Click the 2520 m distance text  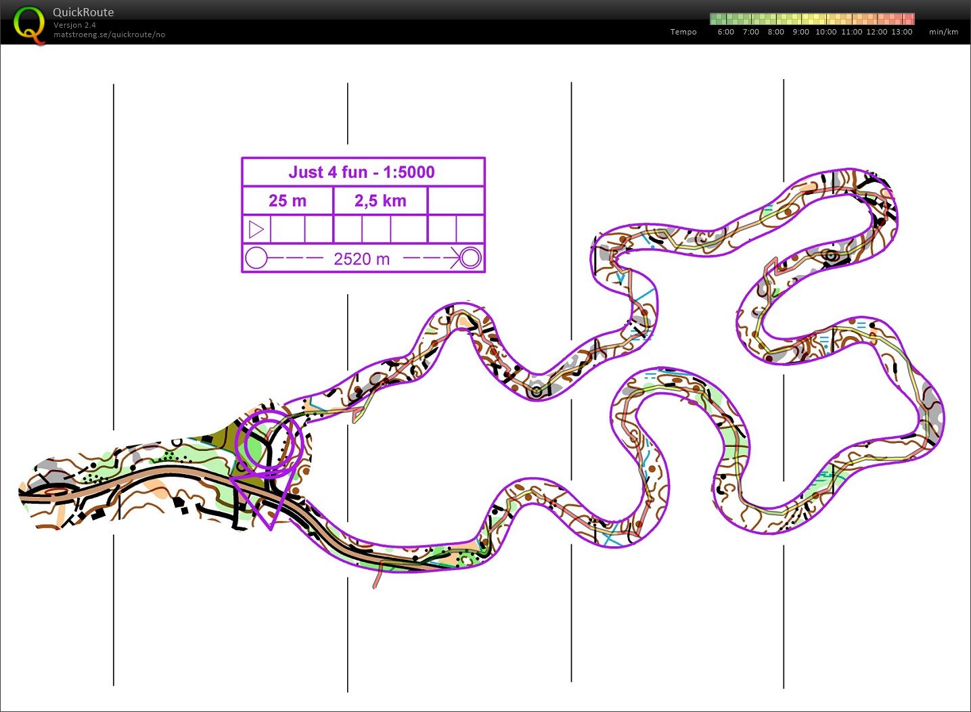tap(362, 259)
